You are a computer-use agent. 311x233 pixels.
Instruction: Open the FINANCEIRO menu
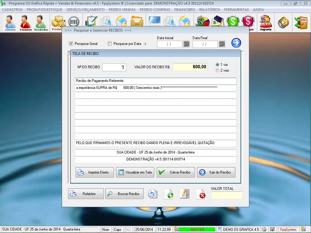[x=185, y=9]
